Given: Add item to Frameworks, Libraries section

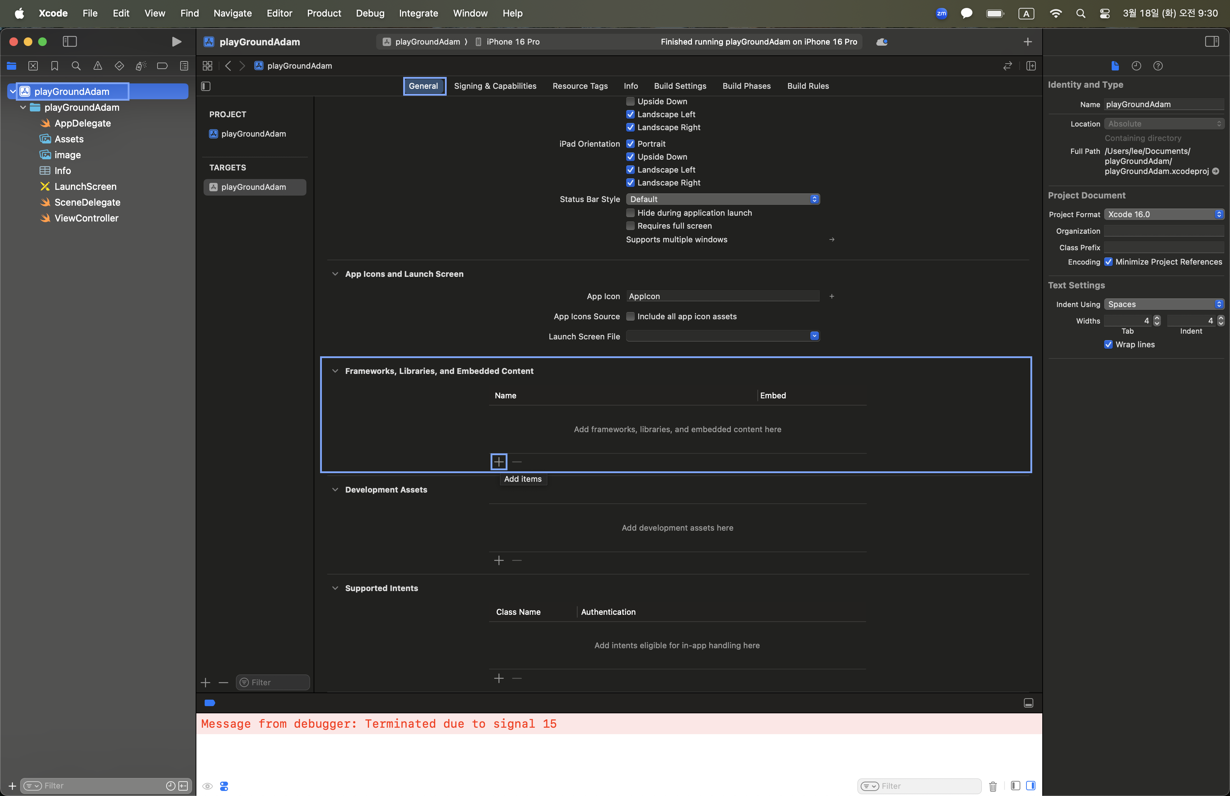Looking at the screenshot, I should [x=499, y=461].
